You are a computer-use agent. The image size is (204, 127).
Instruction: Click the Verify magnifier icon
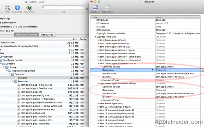click(7, 8)
